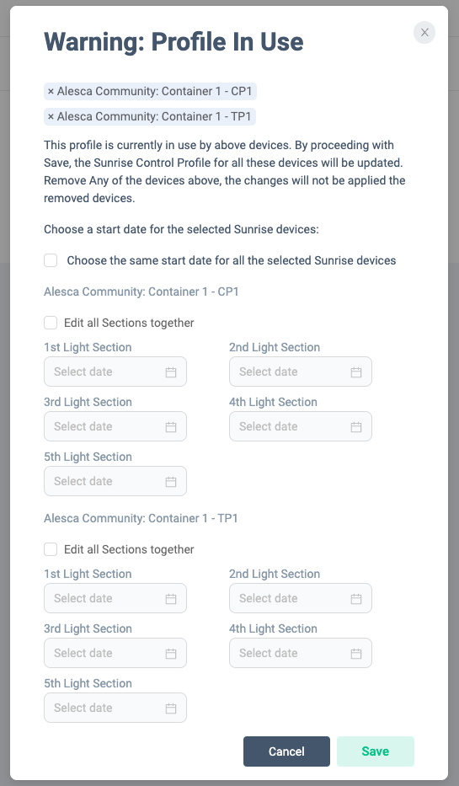Close the Profile In Use warning dialog

[x=424, y=33]
